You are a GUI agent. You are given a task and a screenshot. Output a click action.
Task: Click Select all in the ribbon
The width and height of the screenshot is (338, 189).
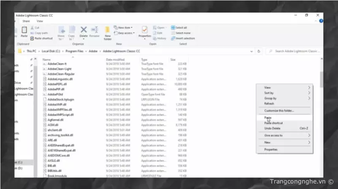tap(182, 27)
